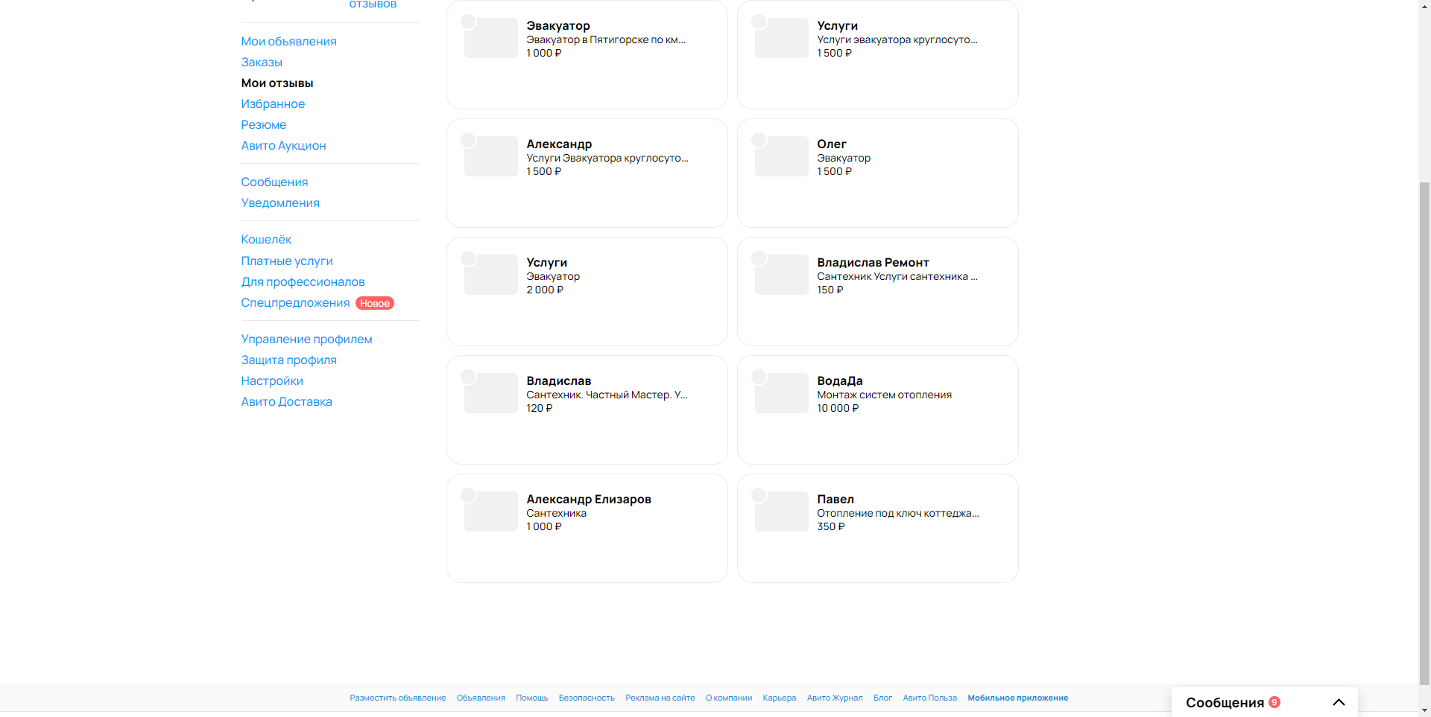Expand the Сообщения chat panel chevron
The image size is (1431, 717).
click(x=1339, y=702)
